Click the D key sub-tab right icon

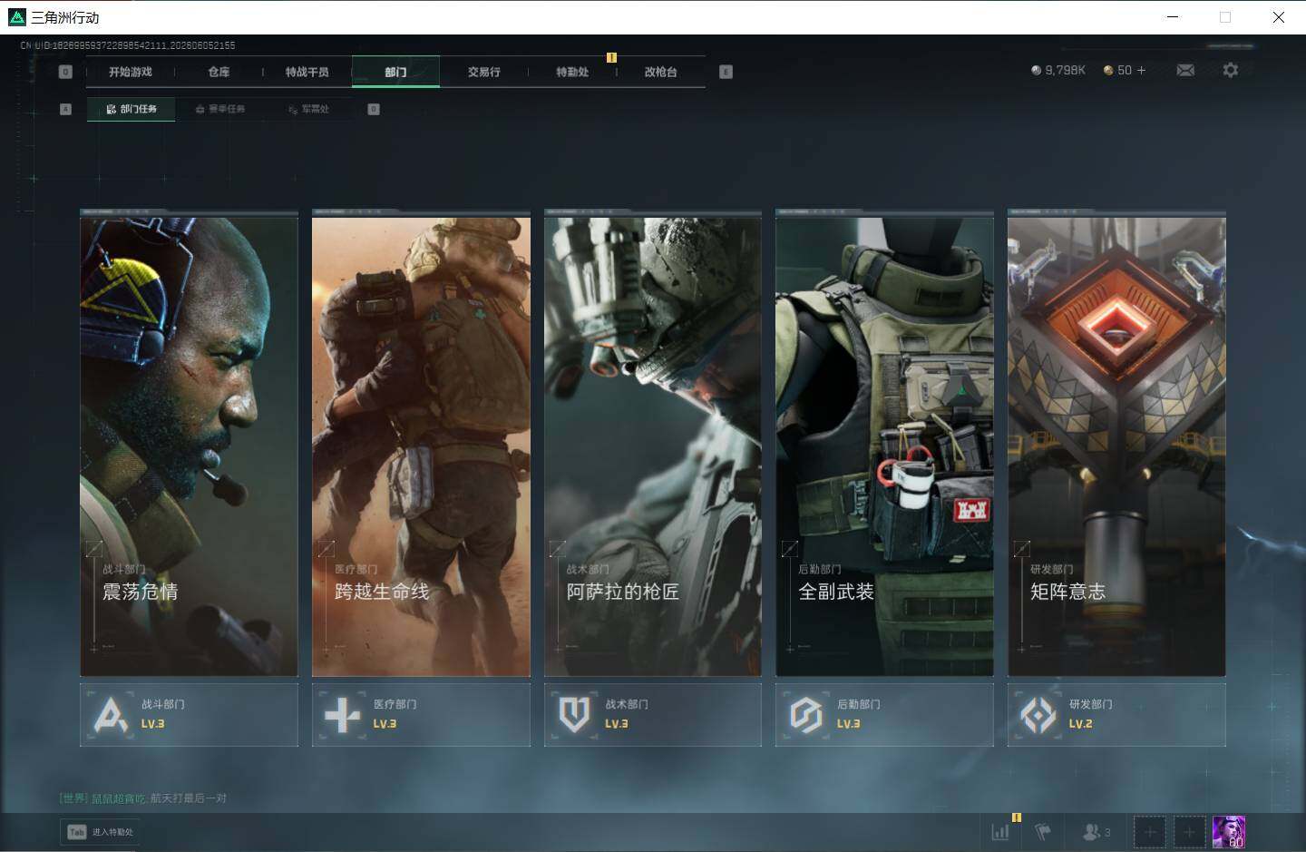[374, 109]
